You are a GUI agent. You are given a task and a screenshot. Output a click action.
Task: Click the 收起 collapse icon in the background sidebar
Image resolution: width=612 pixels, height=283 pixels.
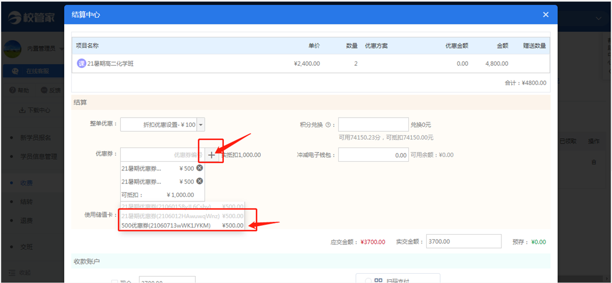13,273
